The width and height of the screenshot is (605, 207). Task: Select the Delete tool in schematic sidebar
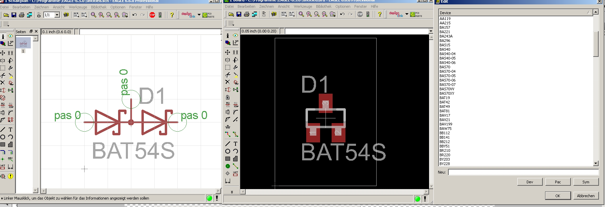pyautogui.click(x=3, y=83)
